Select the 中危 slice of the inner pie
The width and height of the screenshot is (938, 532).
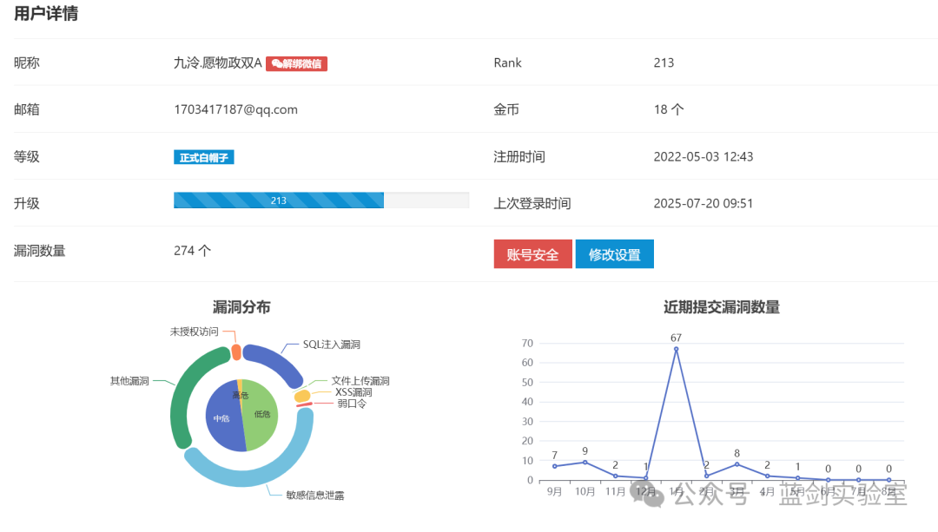click(x=221, y=421)
